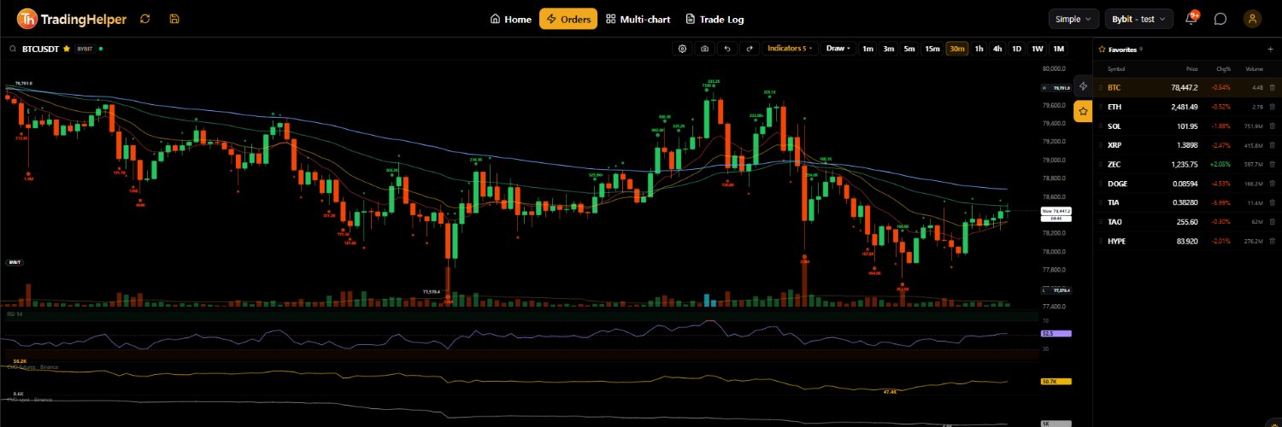Open the notifications bell icon
Screen dimensions: 1282x427
pos(1191,19)
